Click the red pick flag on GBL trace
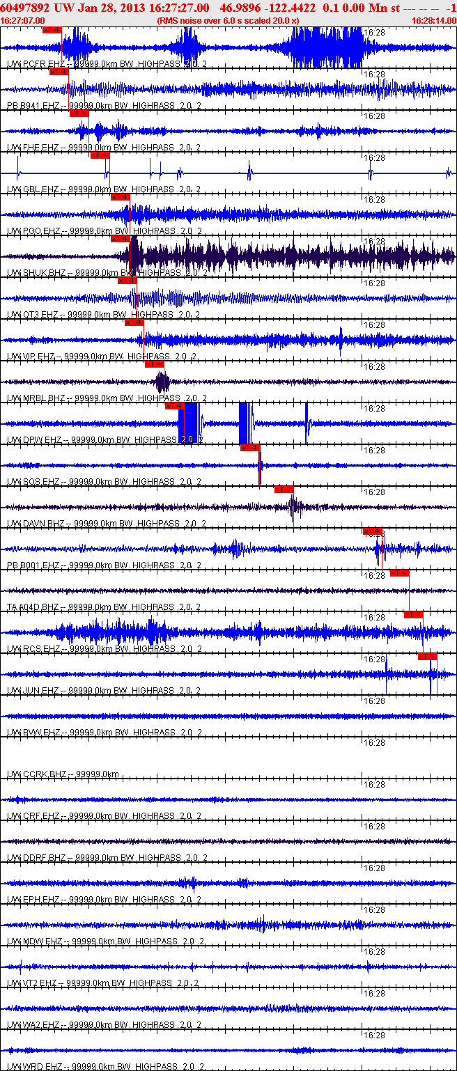The height and width of the screenshot is (1071, 457). [100, 155]
